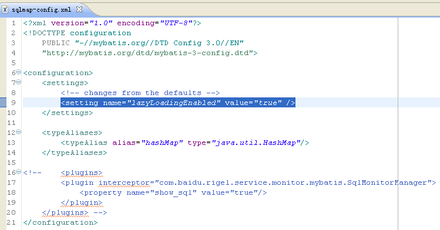Click the marker on line 9 ruler
440x230 pixels.
coord(3,103)
